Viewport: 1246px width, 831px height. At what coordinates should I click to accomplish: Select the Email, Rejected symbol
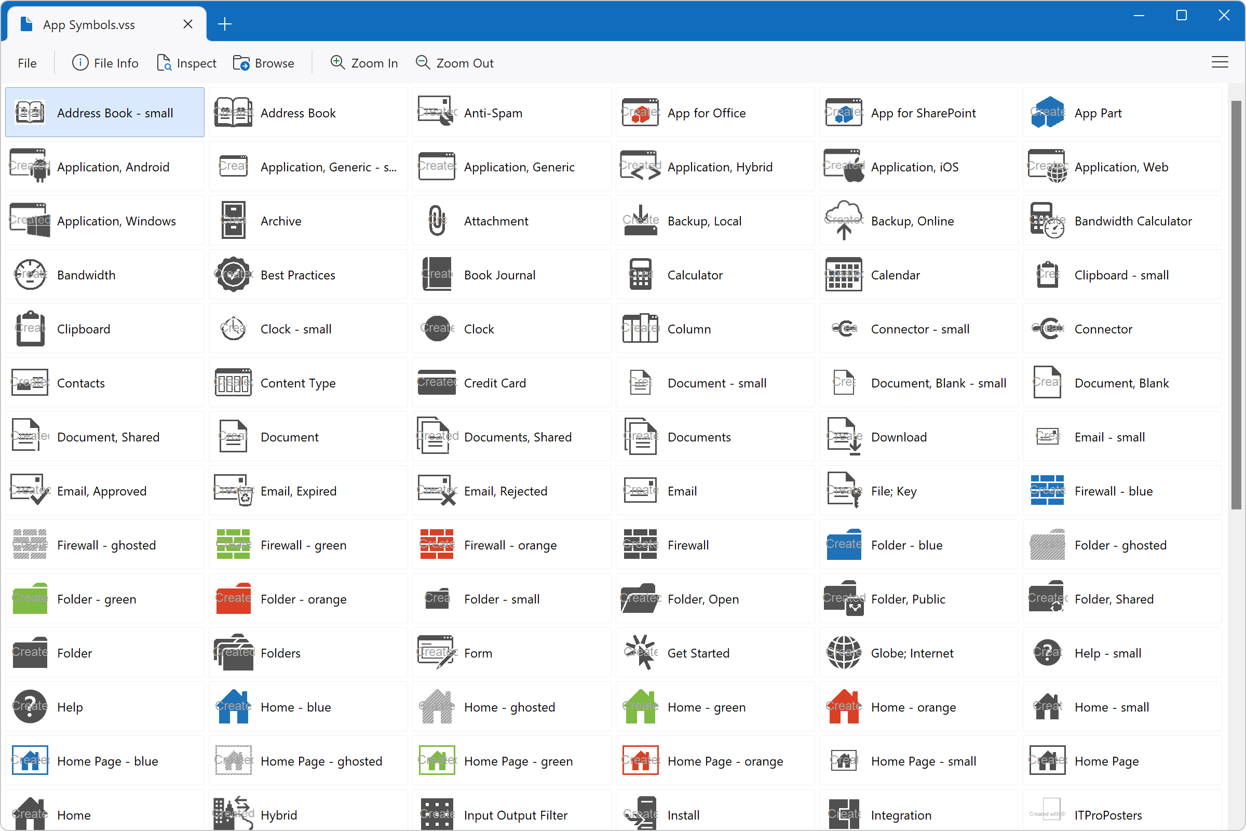coord(511,491)
